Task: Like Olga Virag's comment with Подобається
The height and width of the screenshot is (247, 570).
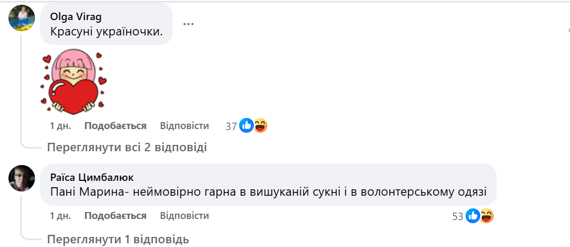Action: pyautogui.click(x=115, y=126)
